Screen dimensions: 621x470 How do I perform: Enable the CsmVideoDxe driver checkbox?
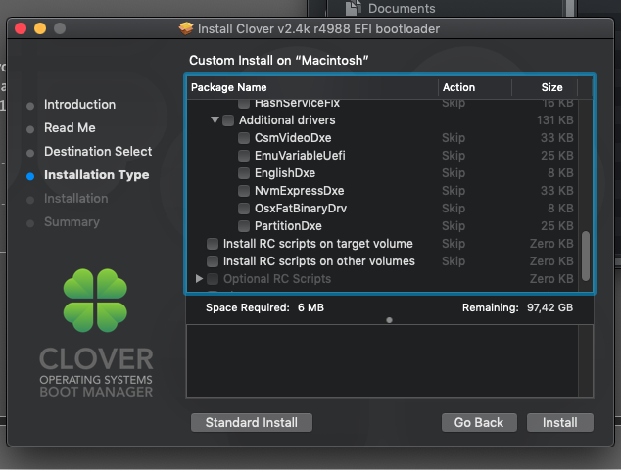pos(244,138)
